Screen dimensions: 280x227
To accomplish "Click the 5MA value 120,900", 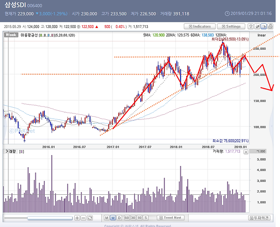I will coord(158,35).
